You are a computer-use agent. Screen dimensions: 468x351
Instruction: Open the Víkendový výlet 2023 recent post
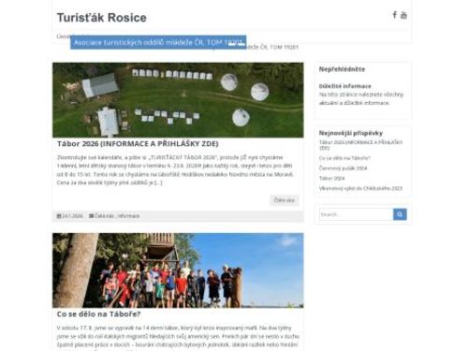(360, 188)
